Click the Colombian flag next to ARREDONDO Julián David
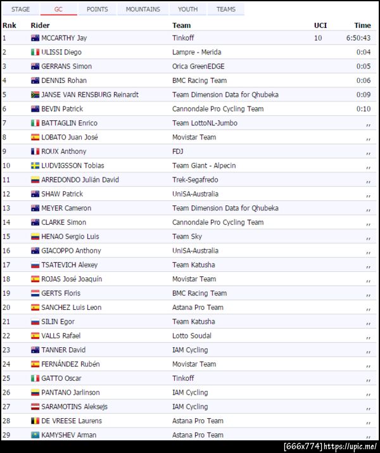Viewport: 380px width, 453px height. click(35, 180)
